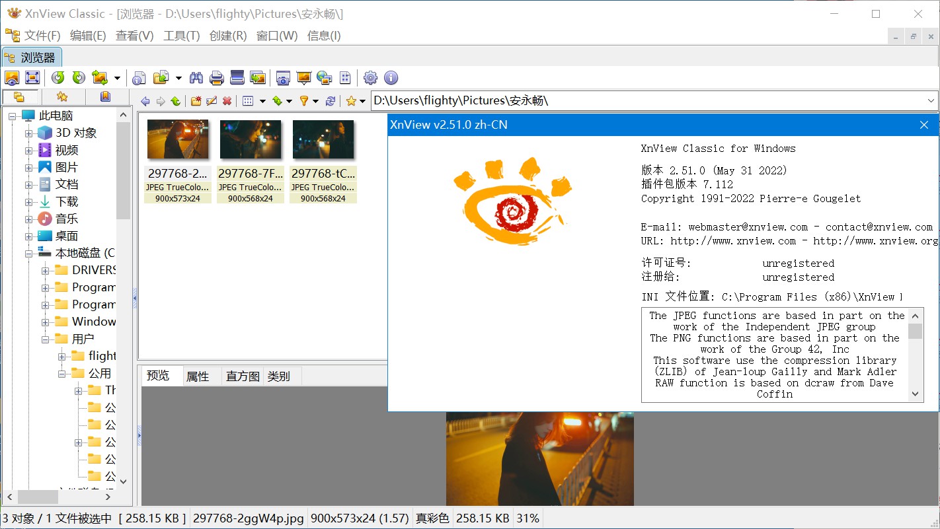The width and height of the screenshot is (940, 529).
Task: Click the scanner acquire icon
Action: (237, 78)
